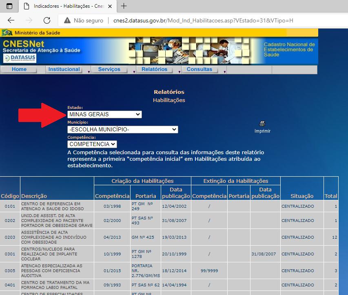Click Criação da Habilitações header

tap(142, 181)
